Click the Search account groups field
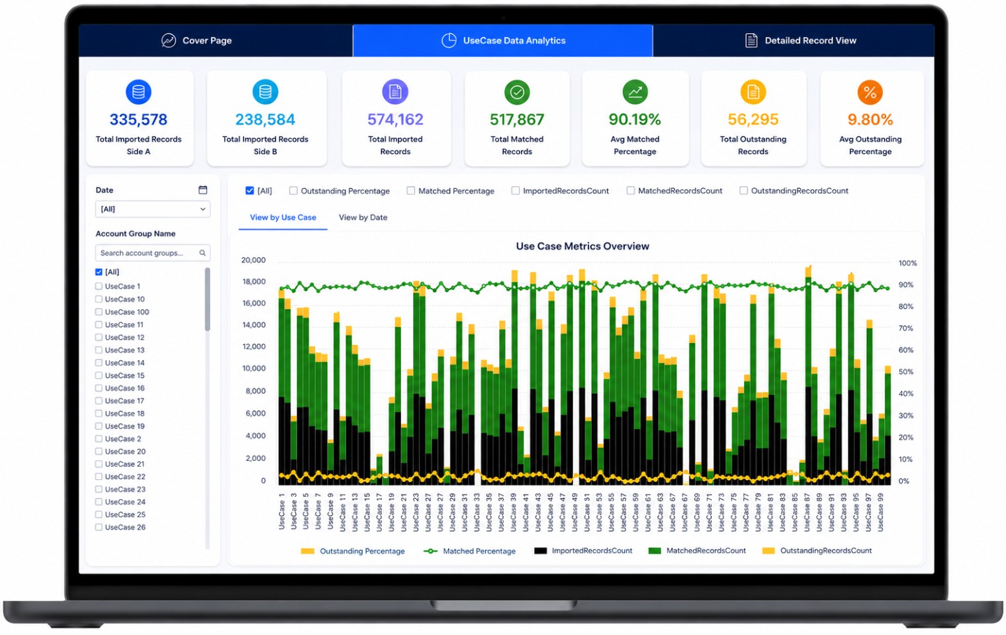The image size is (1006, 635). [x=153, y=253]
